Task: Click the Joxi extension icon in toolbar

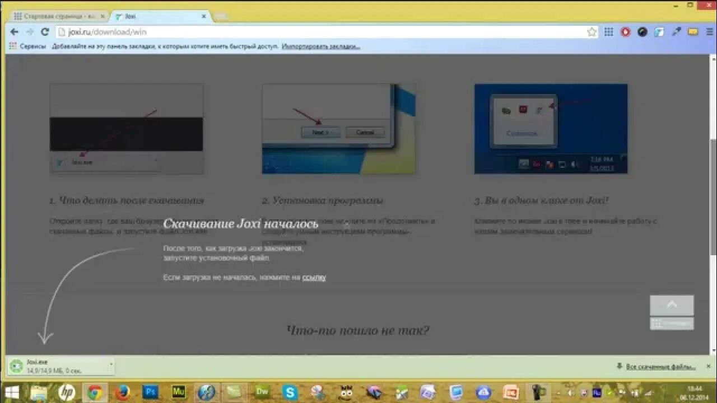Action: pos(659,32)
